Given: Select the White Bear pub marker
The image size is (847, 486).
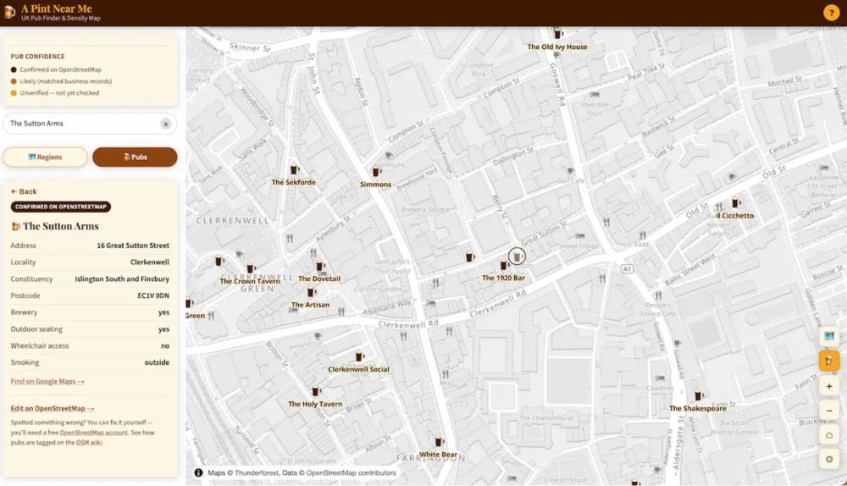Looking at the screenshot, I should click(x=439, y=442).
